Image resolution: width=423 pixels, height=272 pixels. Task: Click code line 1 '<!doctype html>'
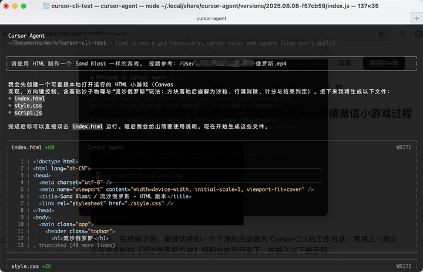tap(56, 162)
